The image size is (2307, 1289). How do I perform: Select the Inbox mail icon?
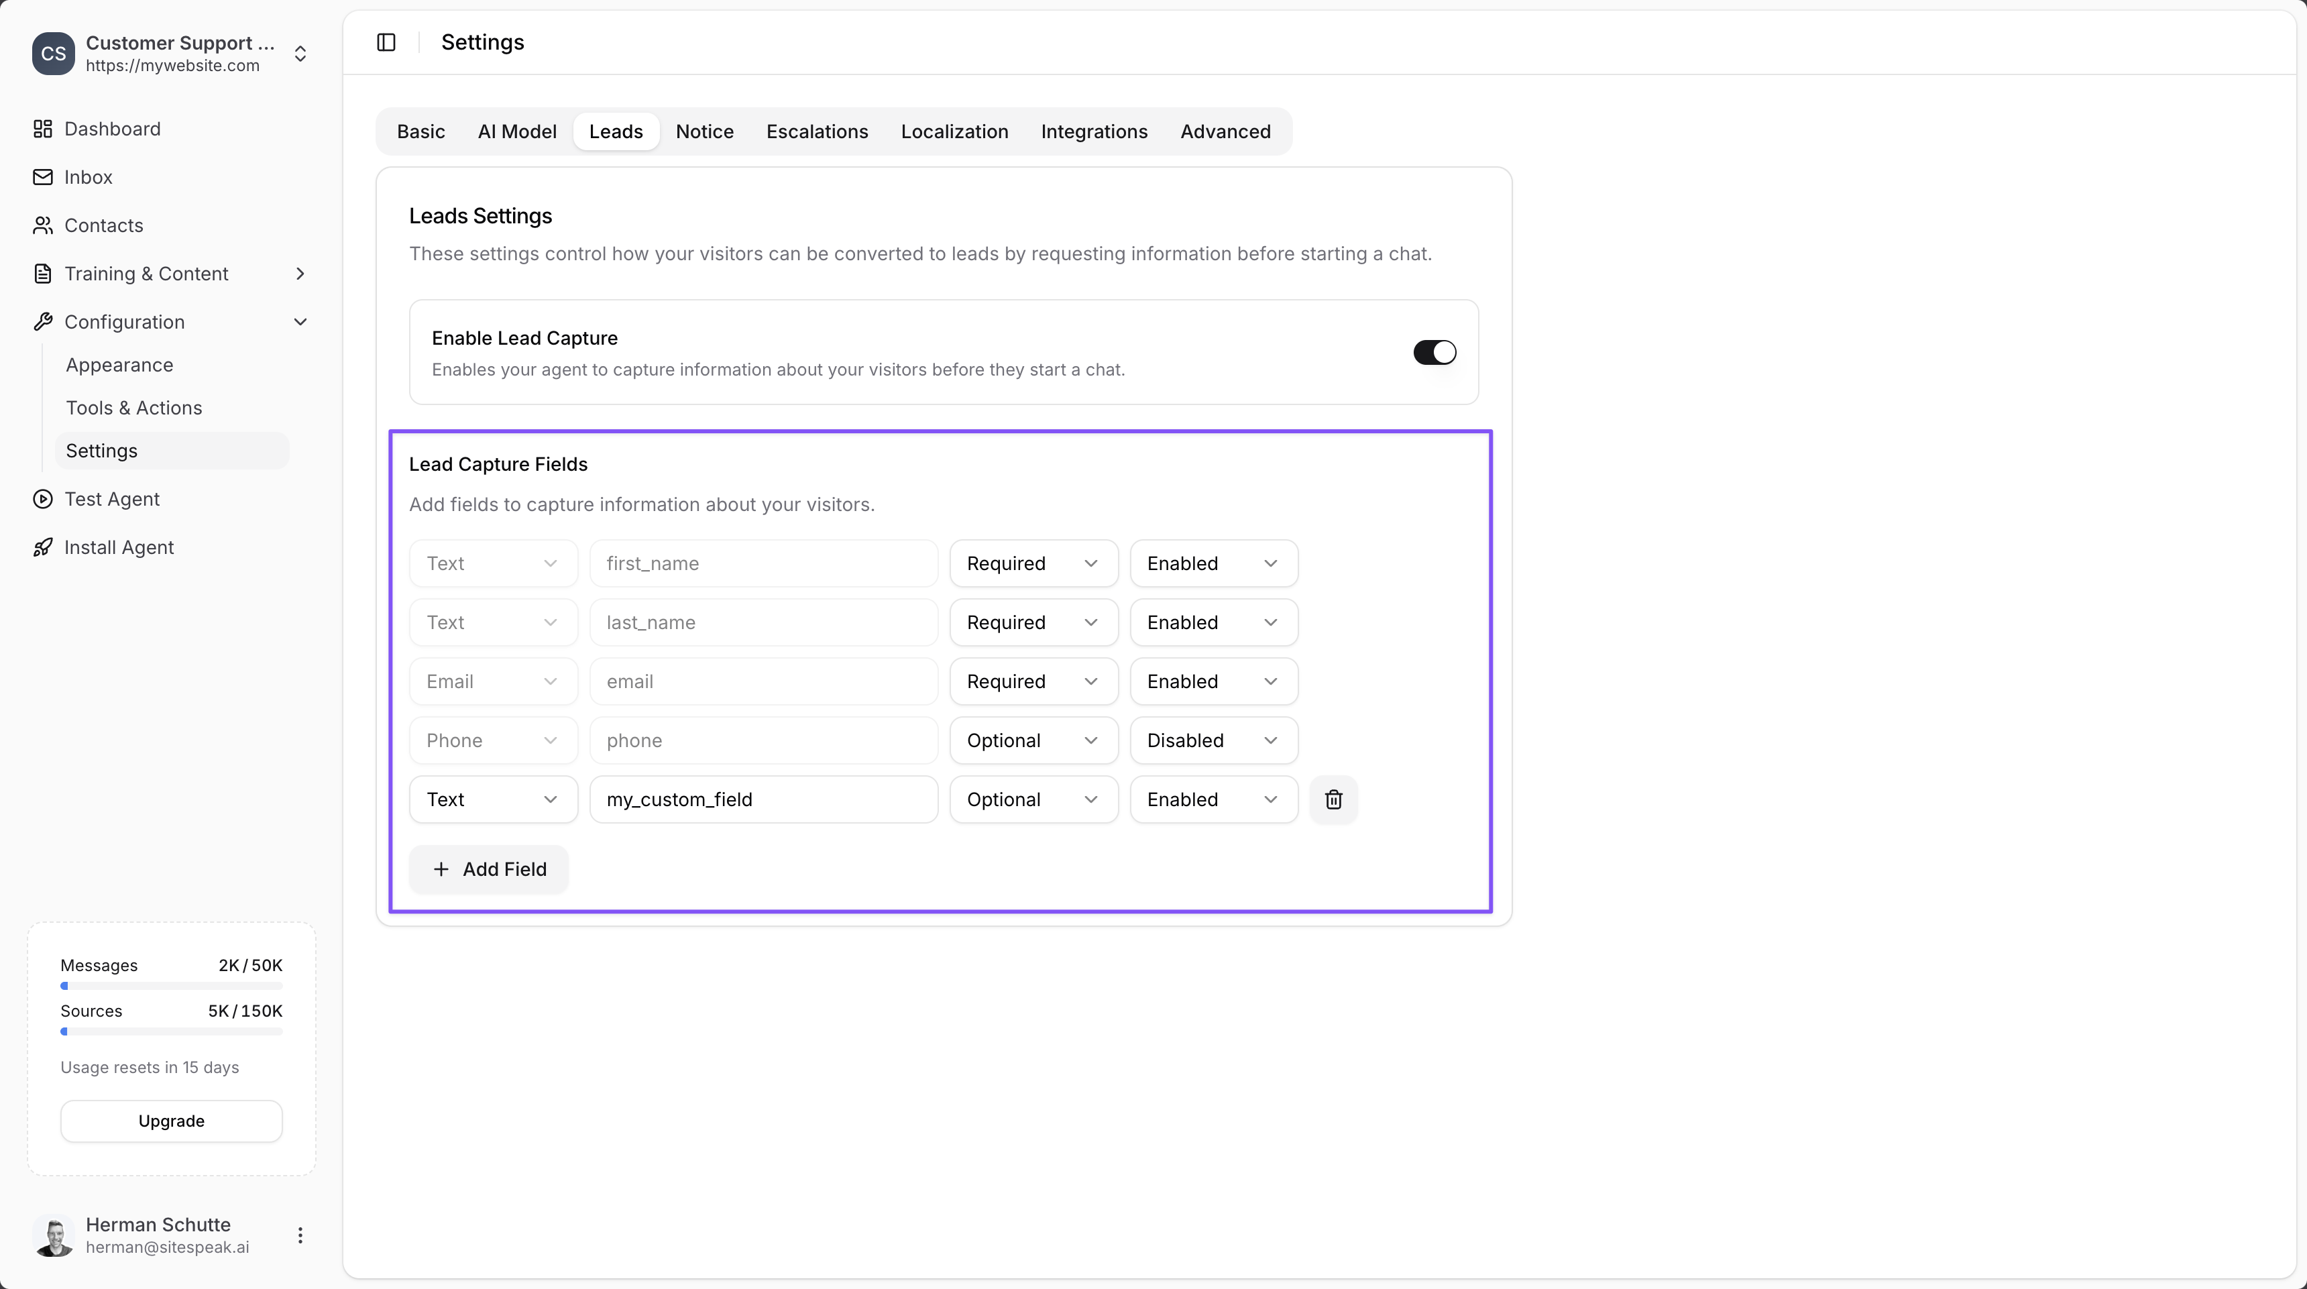[43, 176]
